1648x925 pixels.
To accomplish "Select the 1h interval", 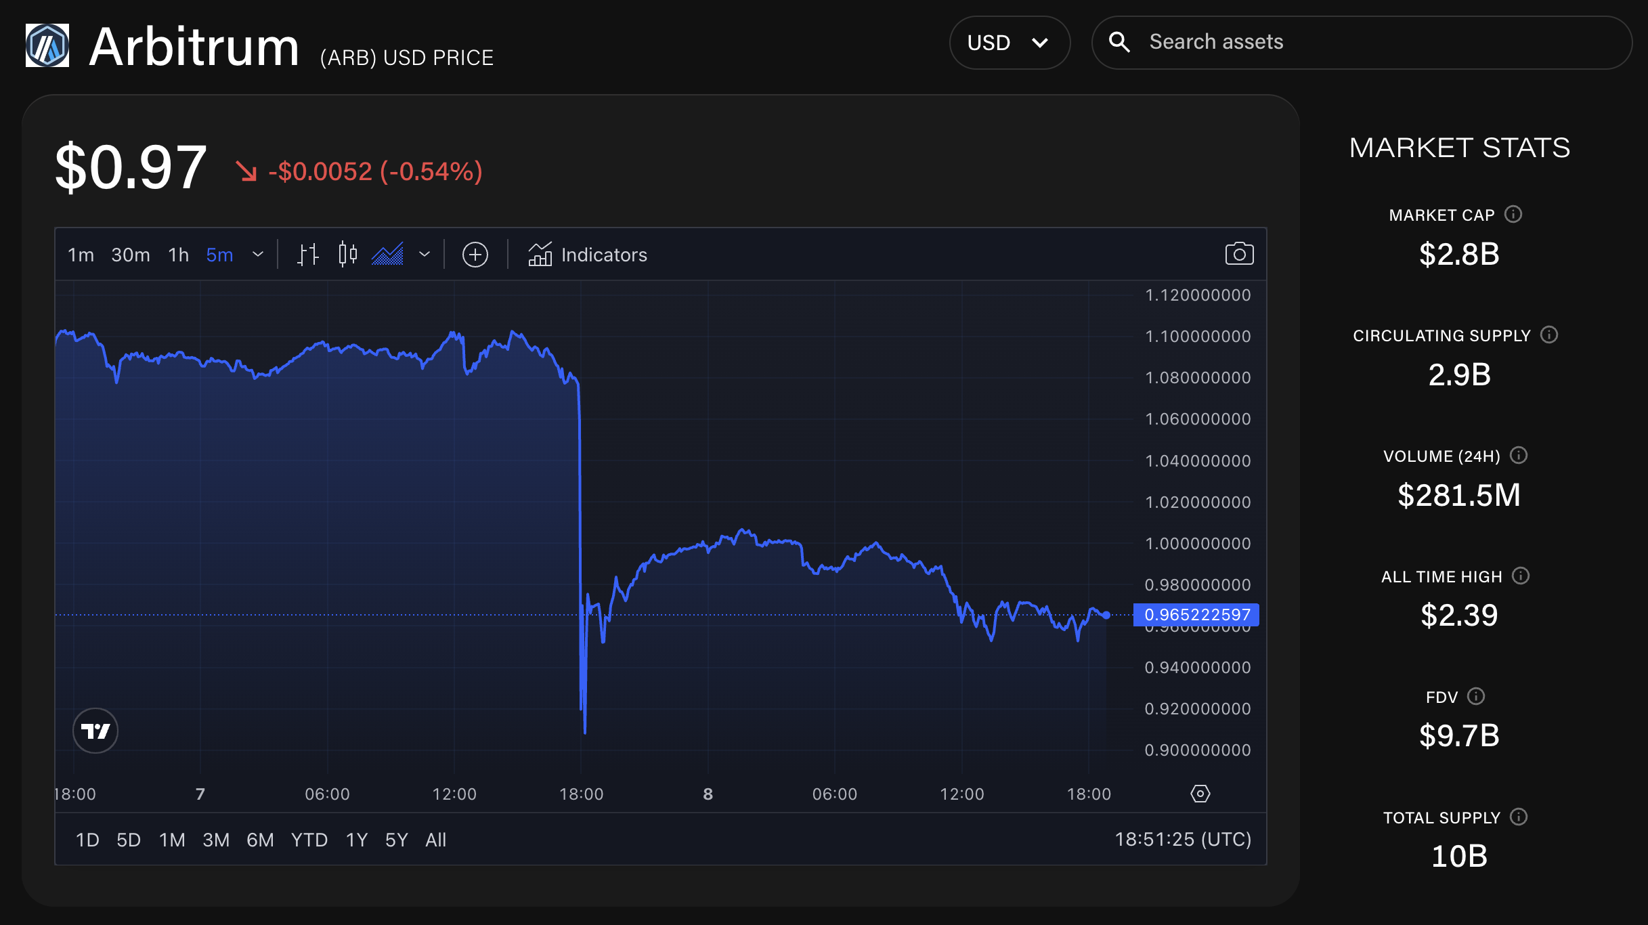I will tap(179, 255).
